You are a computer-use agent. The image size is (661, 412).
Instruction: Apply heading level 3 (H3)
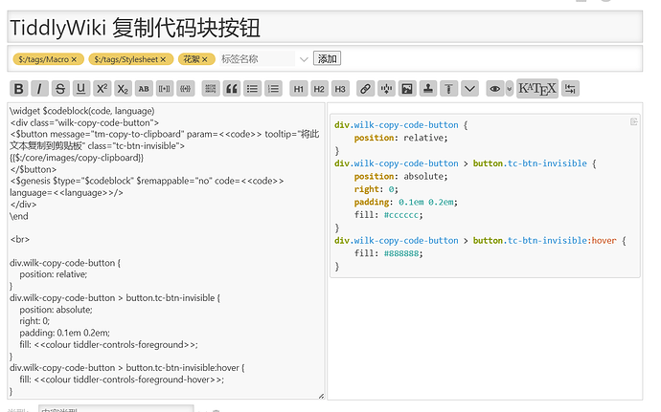340,89
